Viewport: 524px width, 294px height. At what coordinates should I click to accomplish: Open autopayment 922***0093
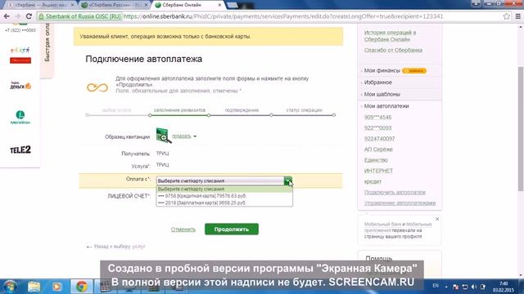click(377, 128)
